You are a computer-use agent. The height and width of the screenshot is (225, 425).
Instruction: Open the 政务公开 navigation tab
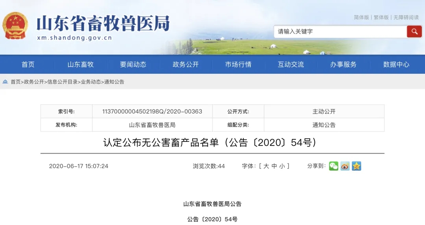(x=186, y=64)
